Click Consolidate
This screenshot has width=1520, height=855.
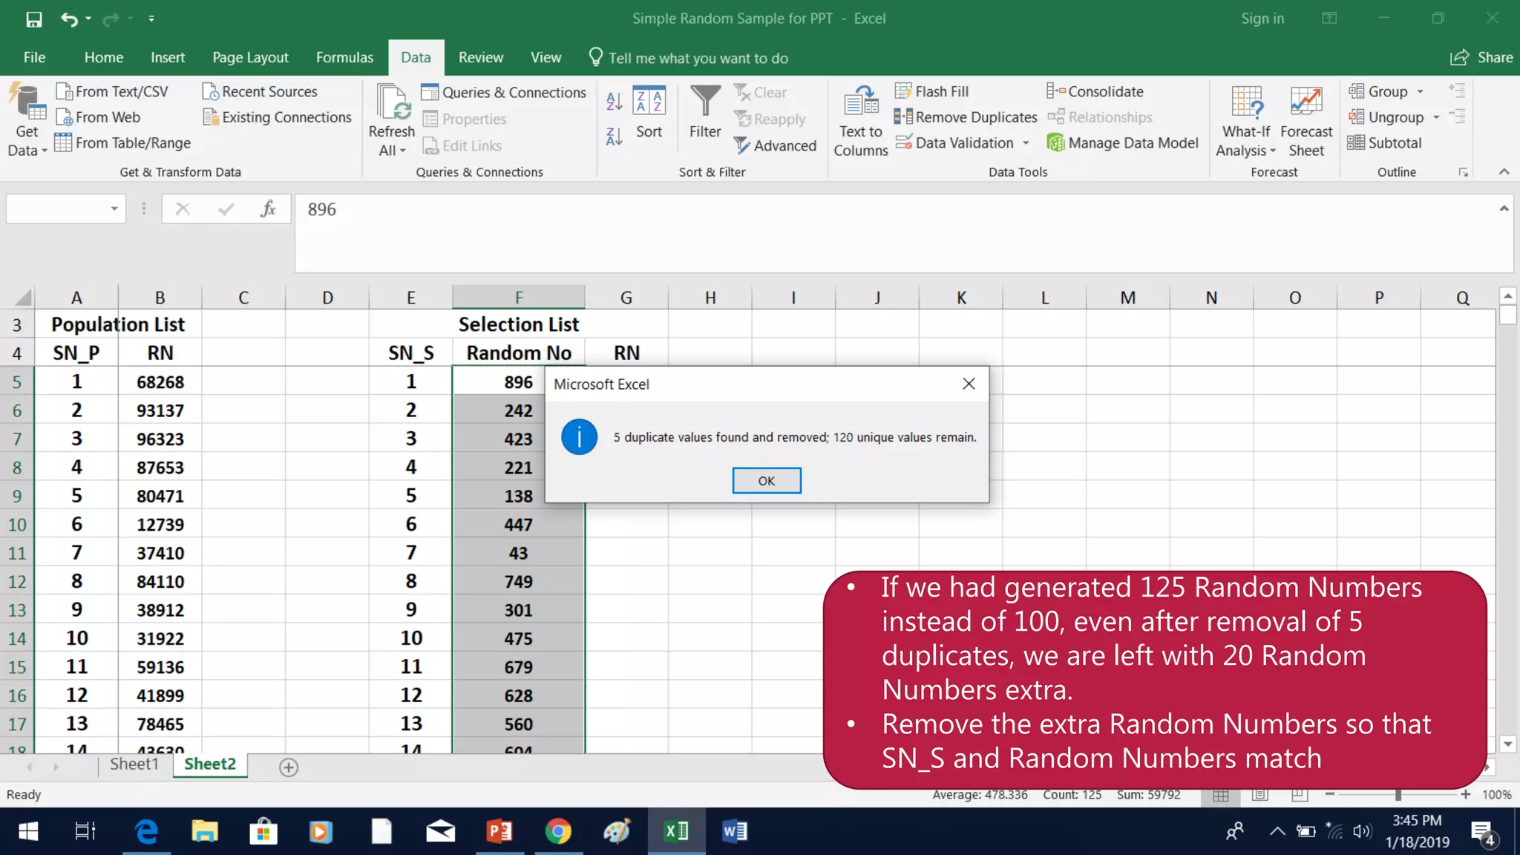[x=1095, y=91]
